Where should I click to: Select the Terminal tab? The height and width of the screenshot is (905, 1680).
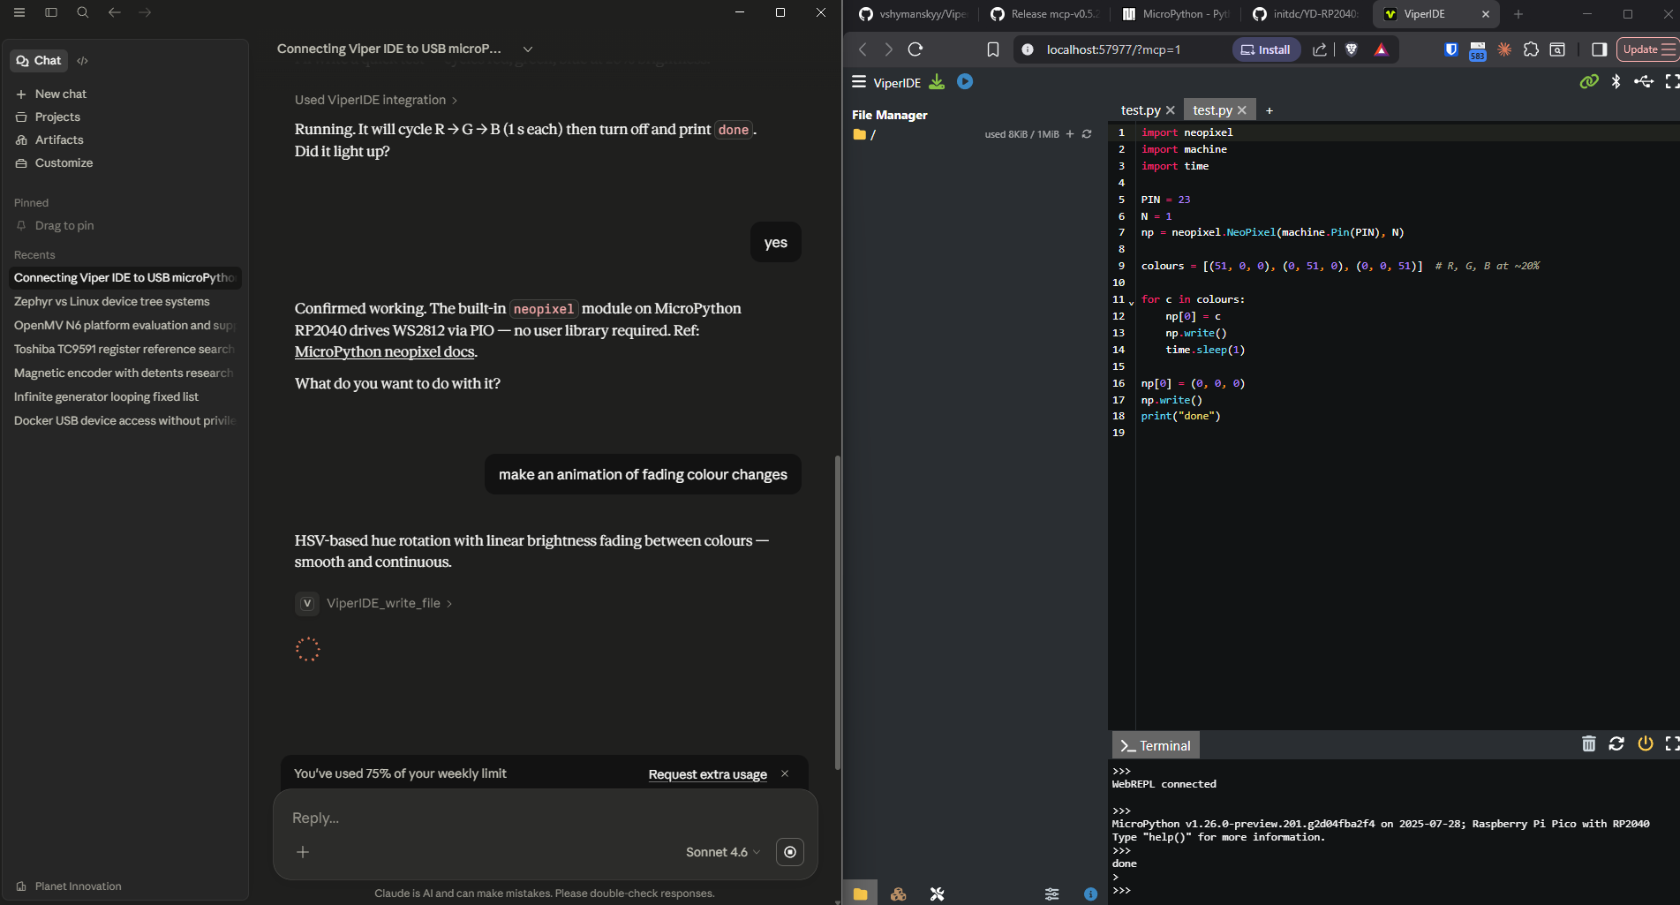pyautogui.click(x=1156, y=746)
